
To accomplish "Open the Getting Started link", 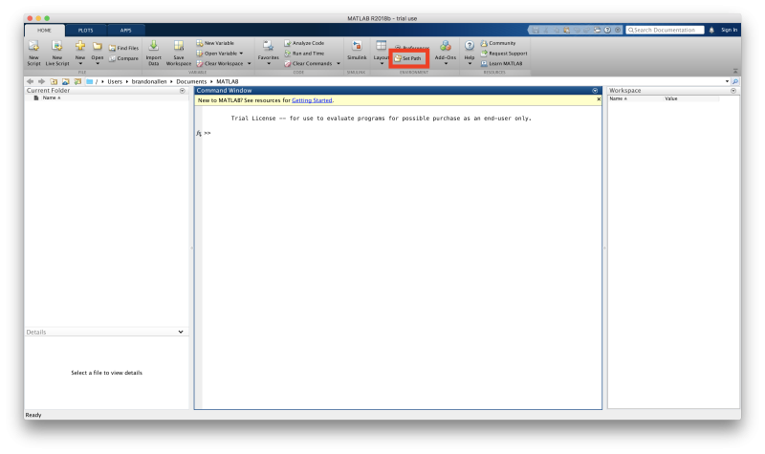I will (313, 99).
